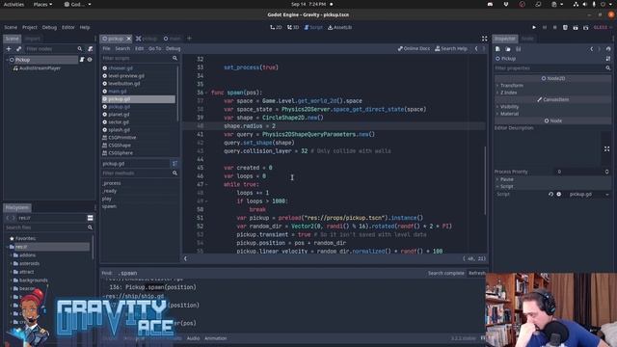Image resolution: width=617 pixels, height=347 pixels.
Task: Open the Project menu
Action: point(30,28)
